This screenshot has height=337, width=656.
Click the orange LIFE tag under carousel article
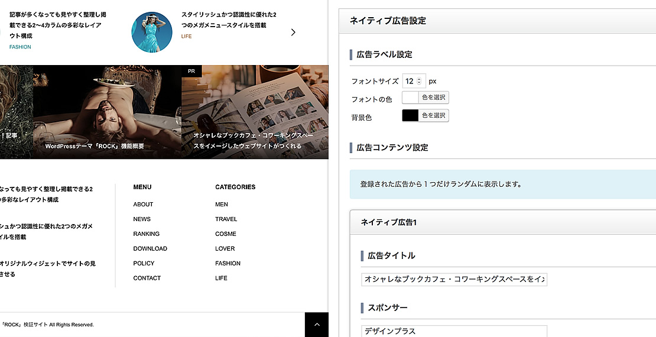pos(186,37)
